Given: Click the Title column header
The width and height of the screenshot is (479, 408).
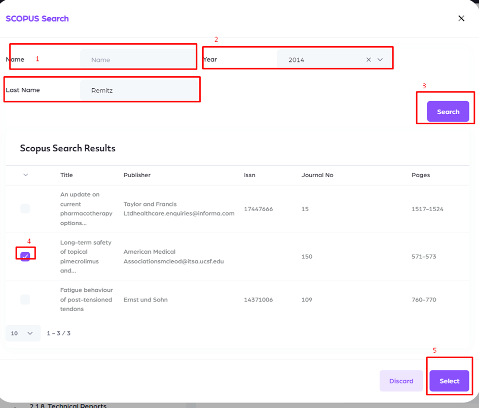Looking at the screenshot, I should [66, 175].
